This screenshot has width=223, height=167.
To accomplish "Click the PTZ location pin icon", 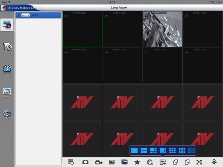I will pyautogui.click(x=214, y=162).
